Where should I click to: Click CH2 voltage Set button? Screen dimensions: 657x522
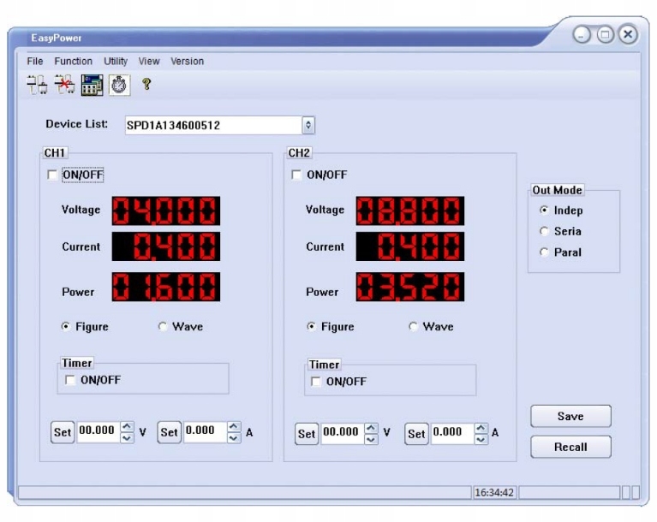(307, 434)
